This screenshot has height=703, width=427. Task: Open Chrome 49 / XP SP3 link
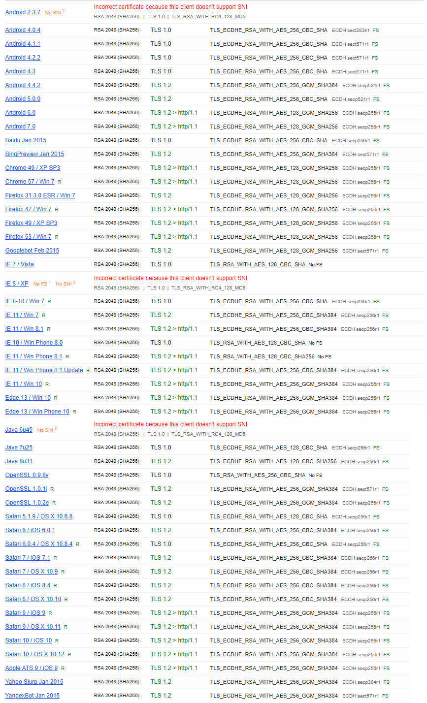coord(33,168)
